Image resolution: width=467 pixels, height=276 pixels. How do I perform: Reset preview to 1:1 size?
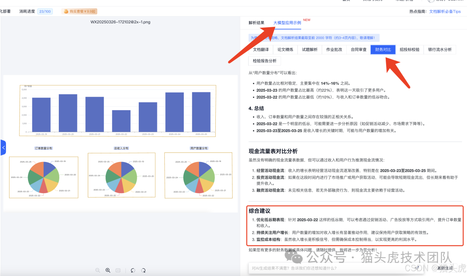click(x=118, y=270)
